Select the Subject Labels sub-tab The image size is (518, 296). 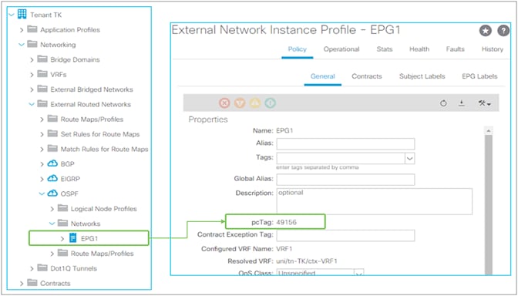coord(422,76)
